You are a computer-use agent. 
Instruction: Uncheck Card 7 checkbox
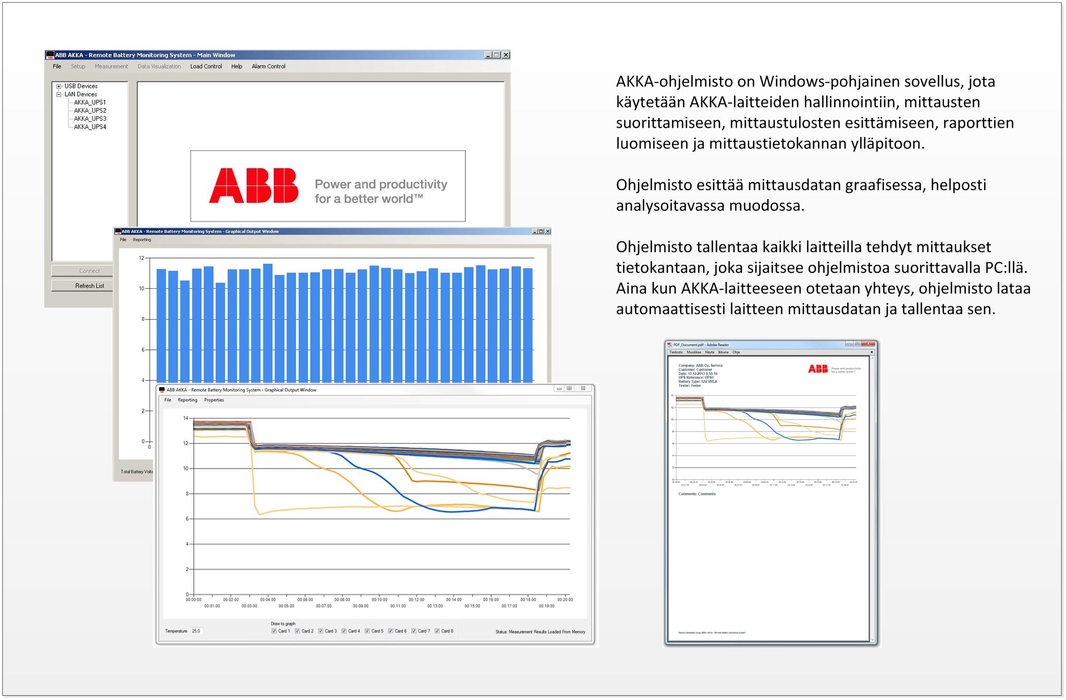pos(413,631)
